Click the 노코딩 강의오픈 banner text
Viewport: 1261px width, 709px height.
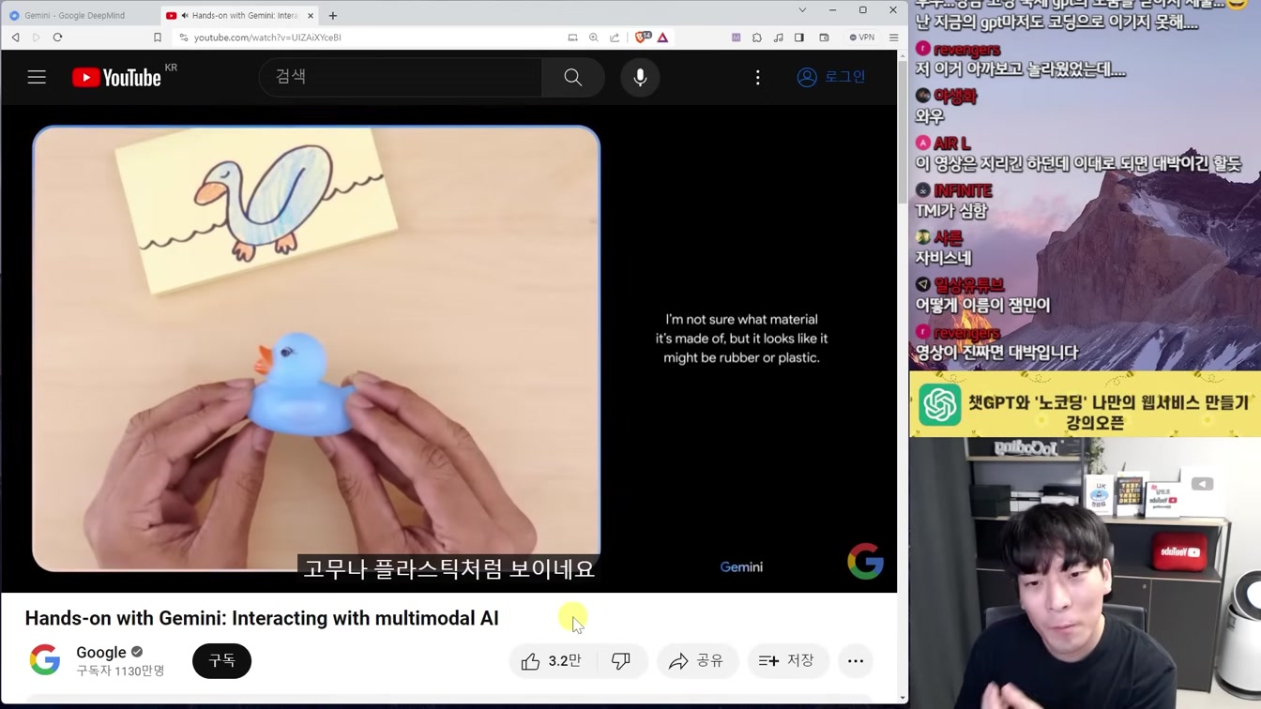click(x=1108, y=412)
